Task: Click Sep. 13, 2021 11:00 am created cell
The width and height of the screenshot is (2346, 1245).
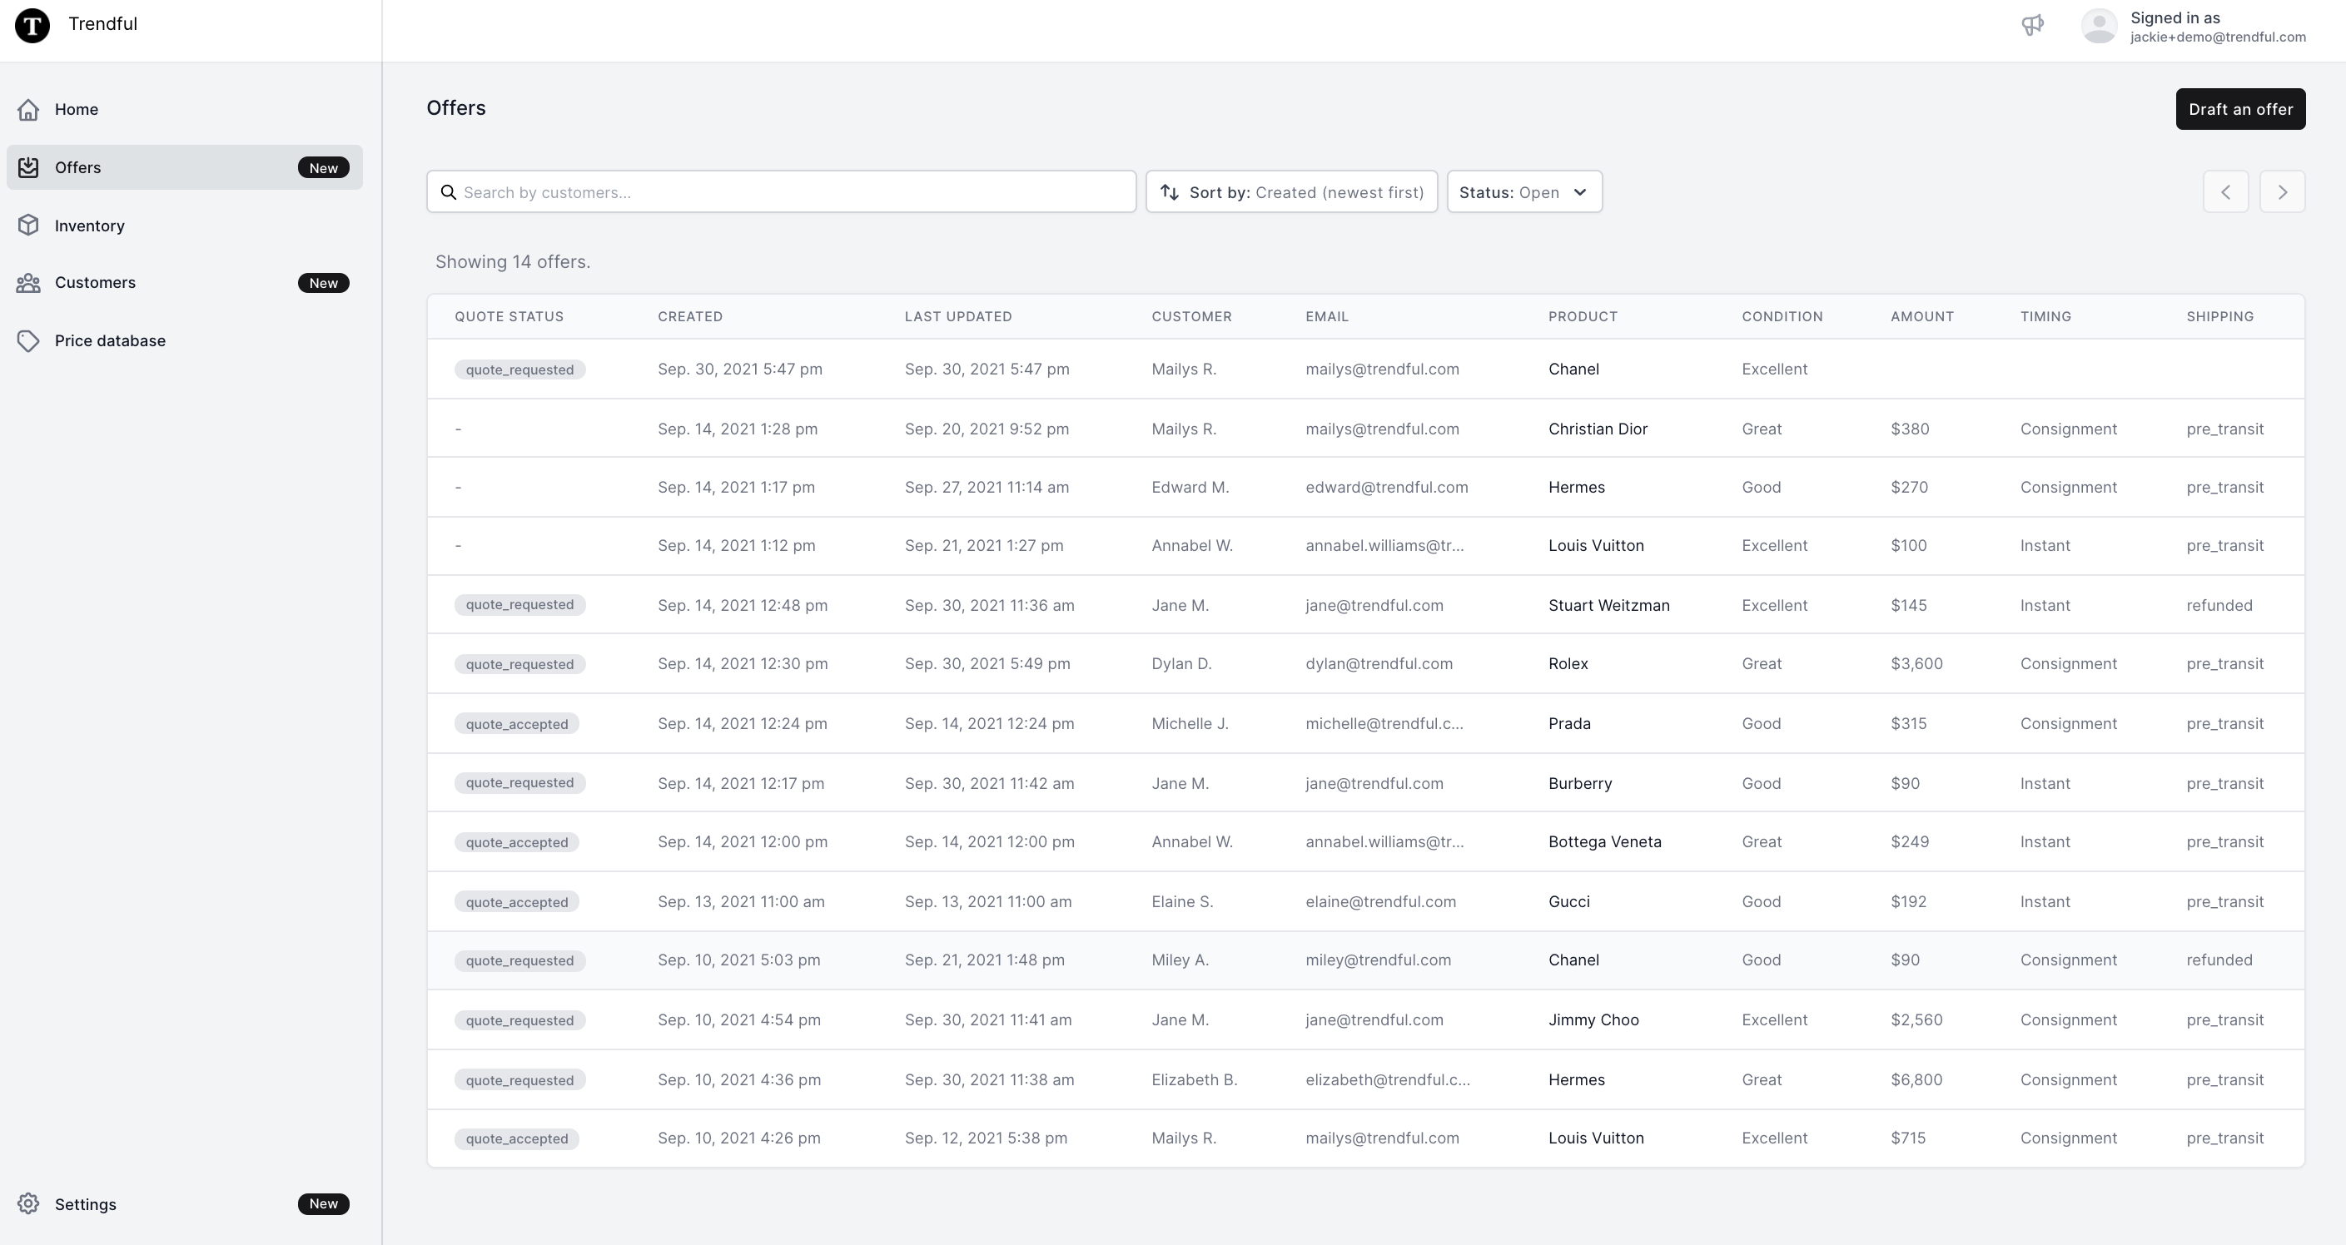Action: pos(740,902)
